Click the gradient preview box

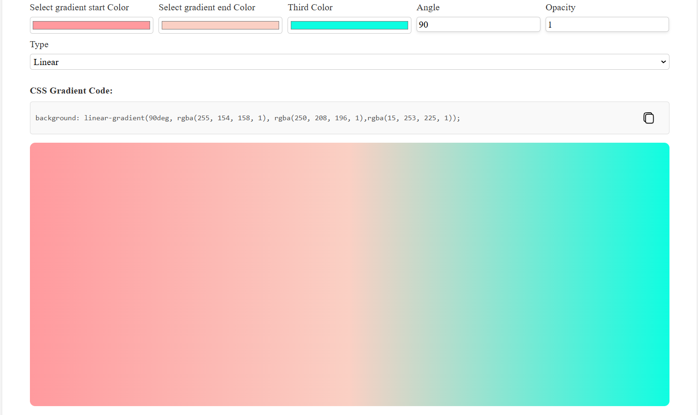click(350, 274)
